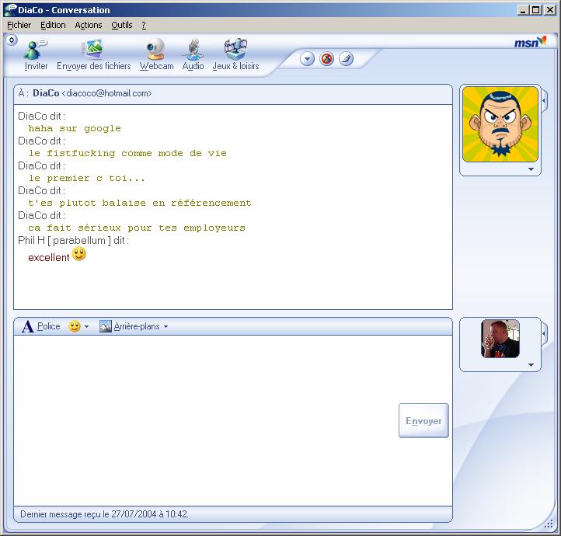Open Jeux & loisirs activities
Image resolution: width=561 pixels, height=536 pixels.
pyautogui.click(x=235, y=54)
